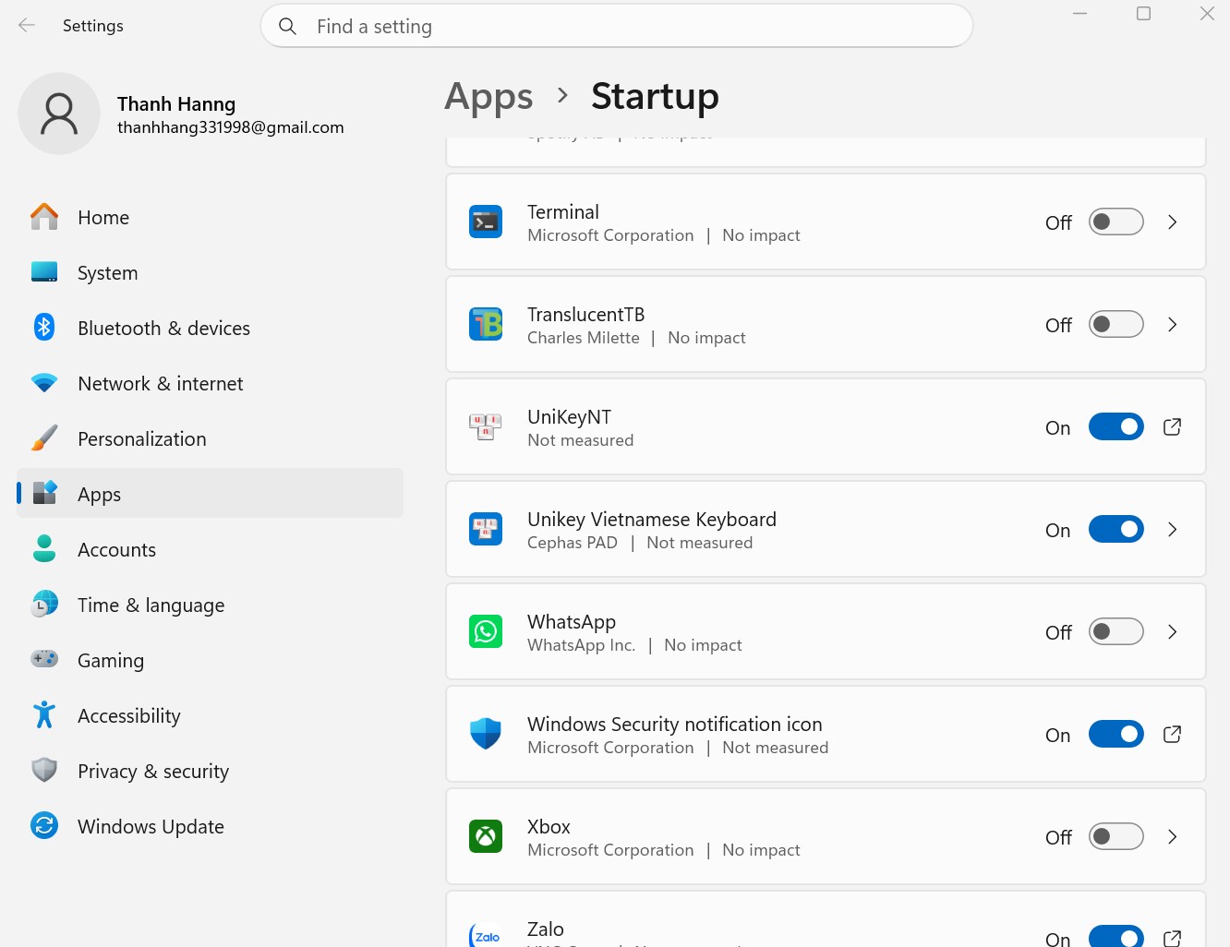This screenshot has height=947, width=1230.
Task: Go to Gaming settings
Action: pos(210,660)
